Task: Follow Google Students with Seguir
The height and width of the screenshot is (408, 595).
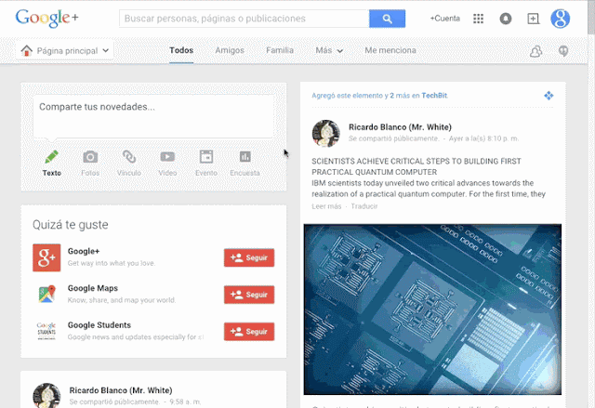Action: pyautogui.click(x=249, y=332)
